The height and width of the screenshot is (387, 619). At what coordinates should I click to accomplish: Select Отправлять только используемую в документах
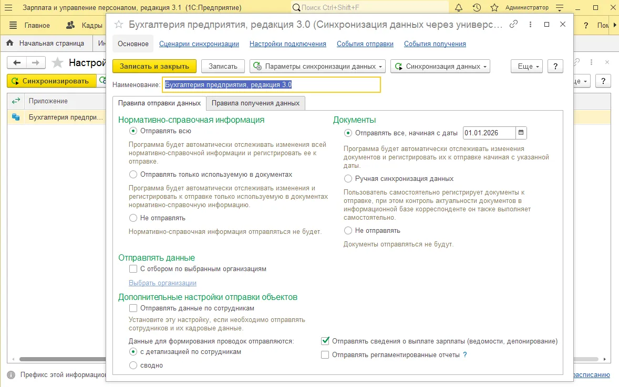pos(133,174)
